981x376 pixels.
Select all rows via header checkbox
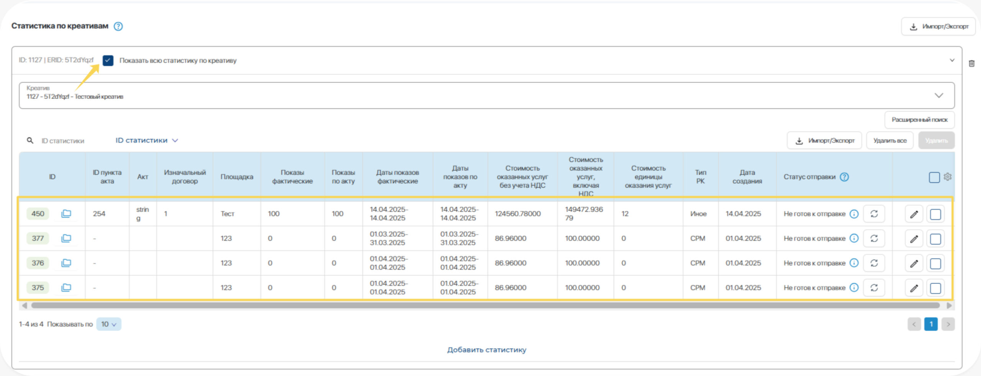coord(934,177)
